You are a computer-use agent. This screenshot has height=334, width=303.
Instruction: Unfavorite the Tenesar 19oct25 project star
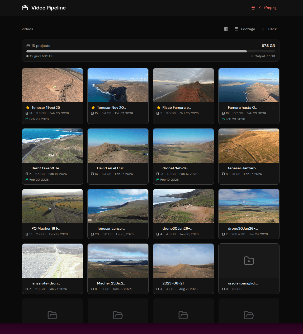[27, 107]
